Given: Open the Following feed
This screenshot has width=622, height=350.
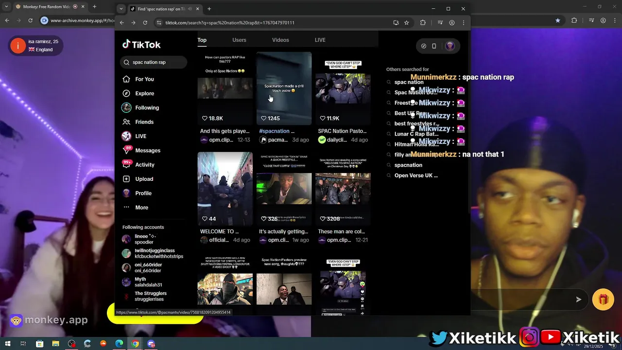Looking at the screenshot, I should [140, 107].
